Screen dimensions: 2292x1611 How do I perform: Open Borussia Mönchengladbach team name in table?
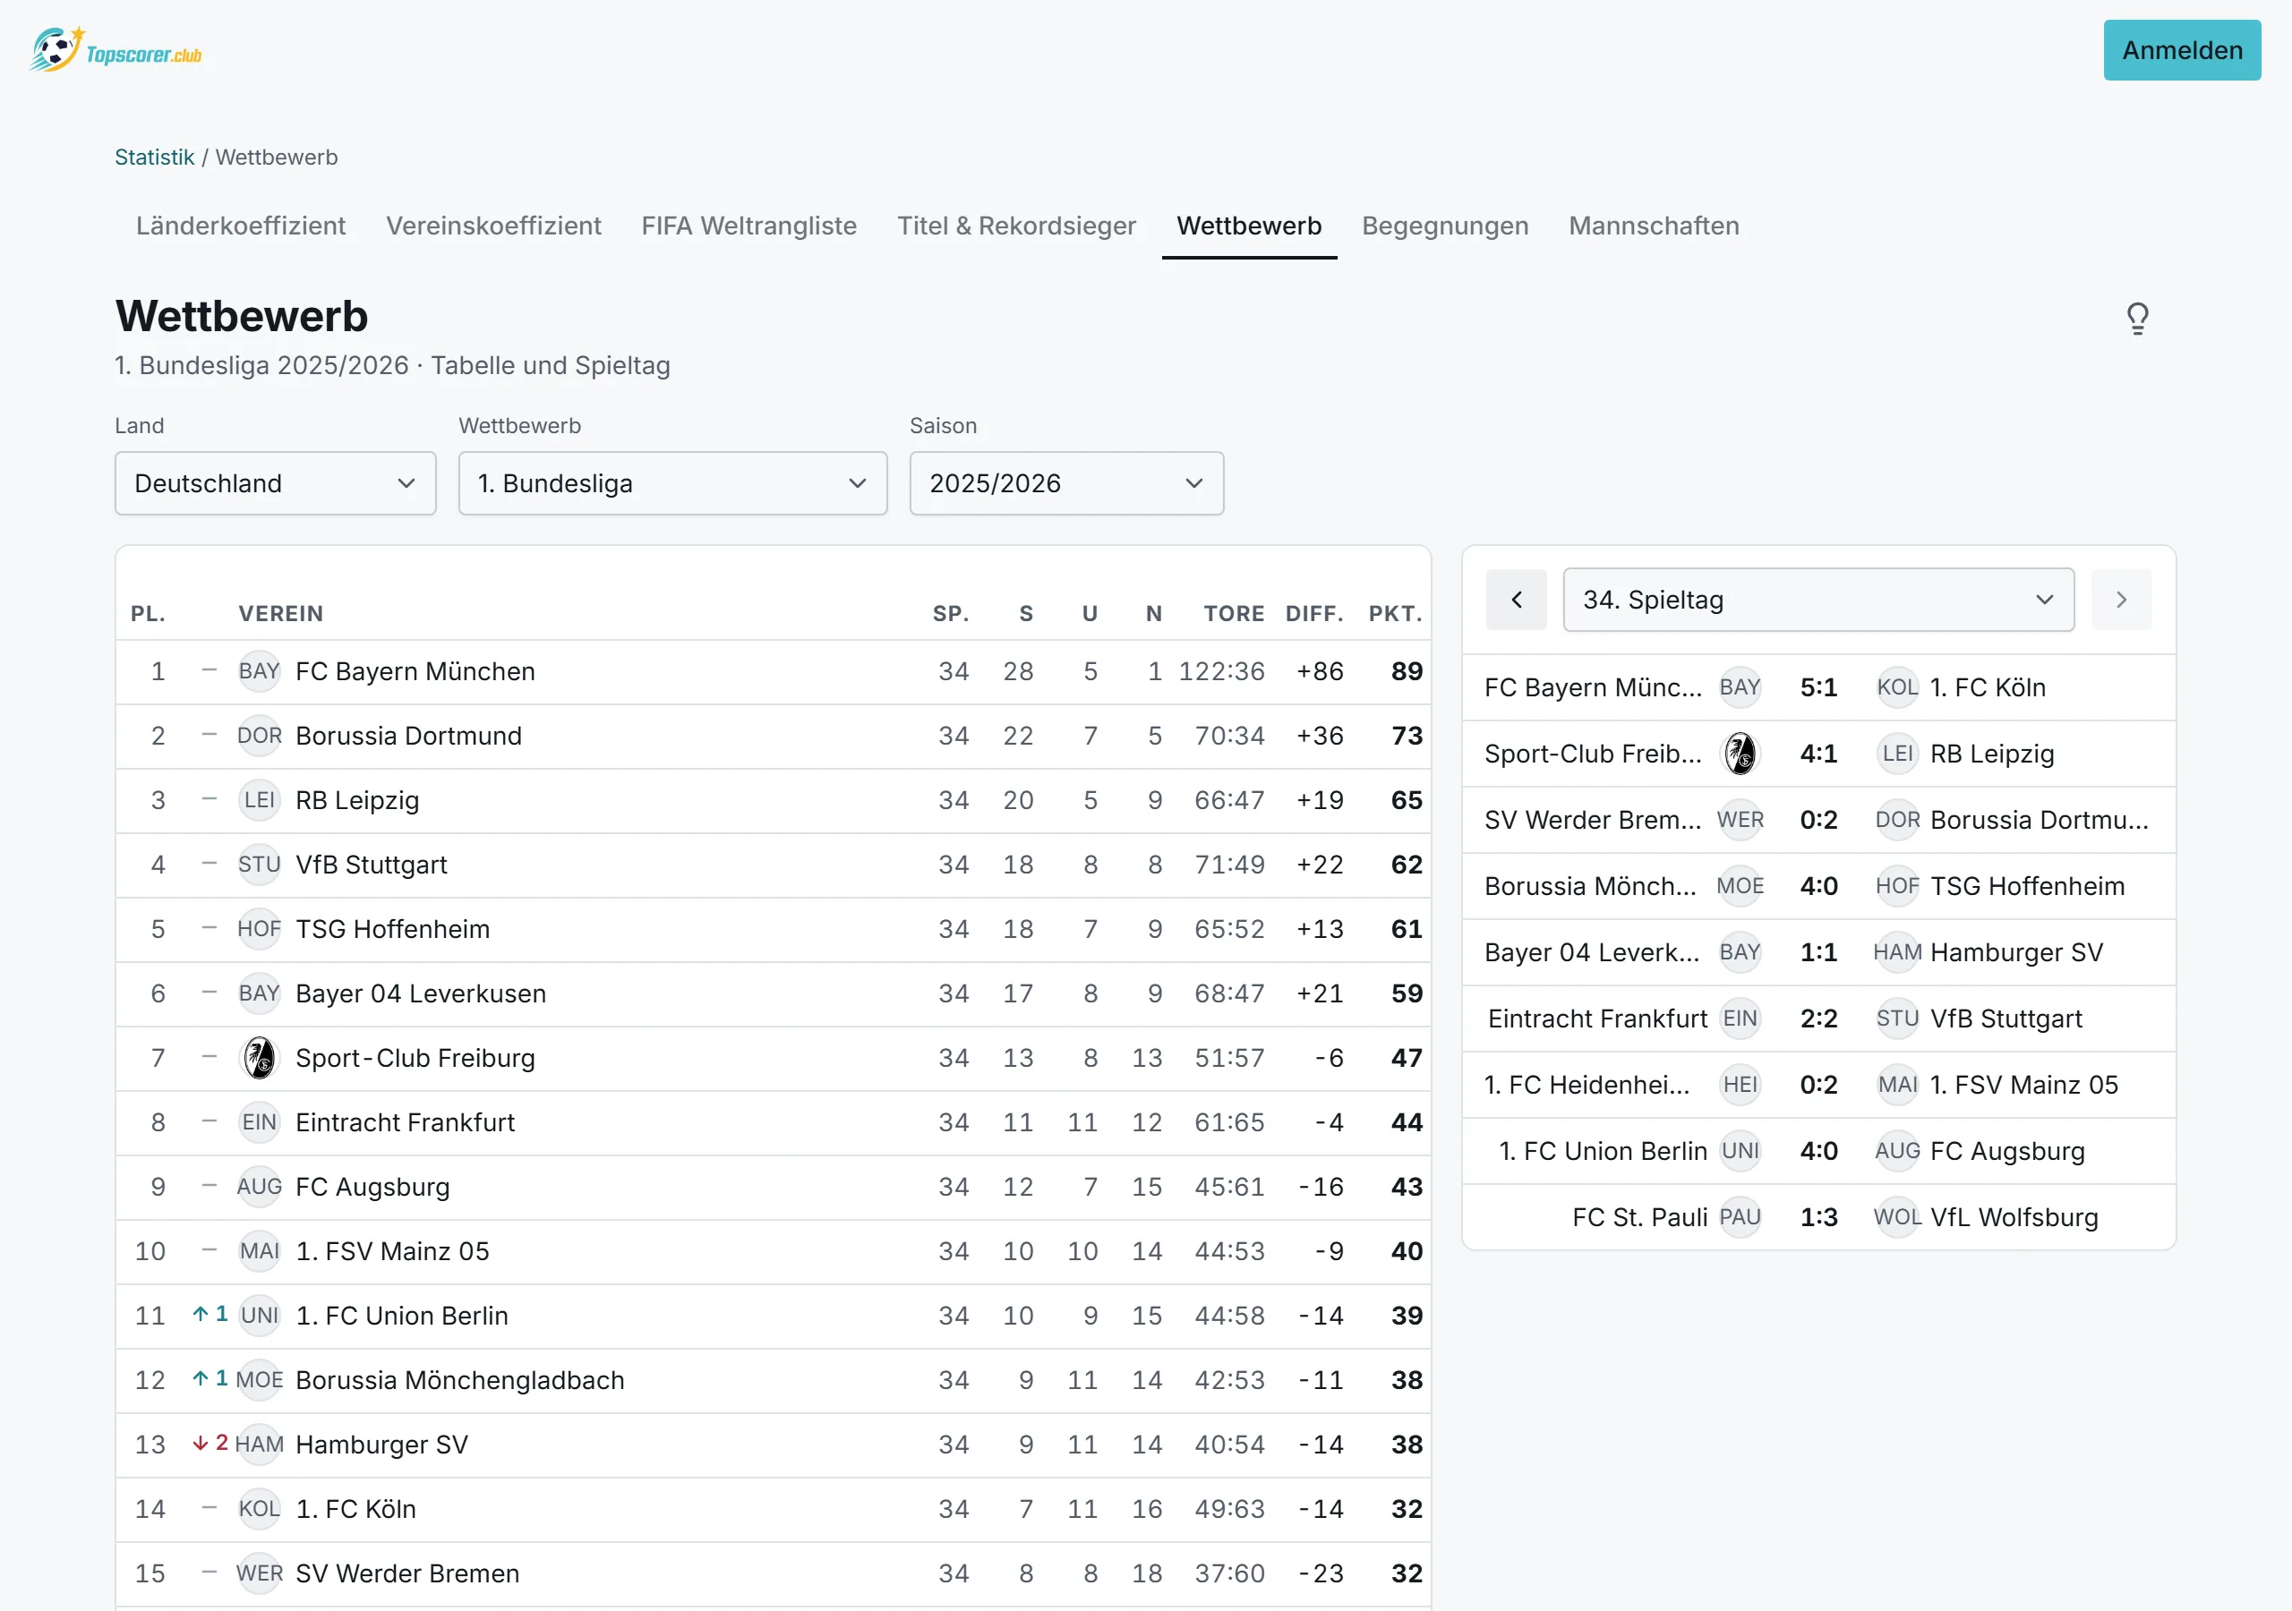pos(460,1380)
